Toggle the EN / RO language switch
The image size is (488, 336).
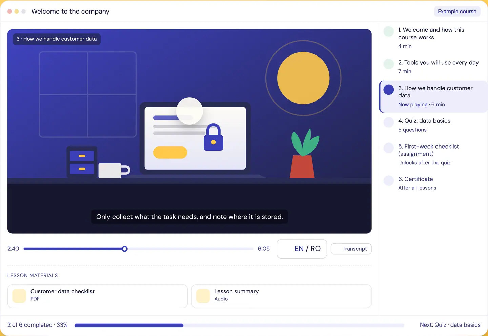pyautogui.click(x=302, y=249)
